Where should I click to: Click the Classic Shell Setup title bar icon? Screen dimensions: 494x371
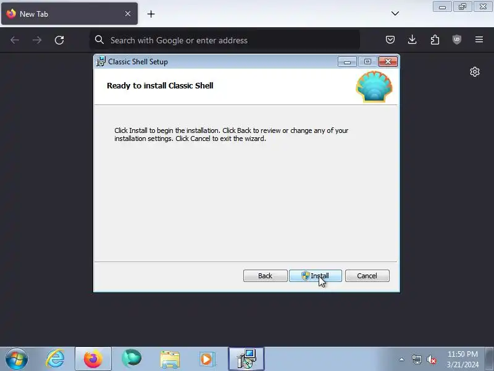click(101, 61)
